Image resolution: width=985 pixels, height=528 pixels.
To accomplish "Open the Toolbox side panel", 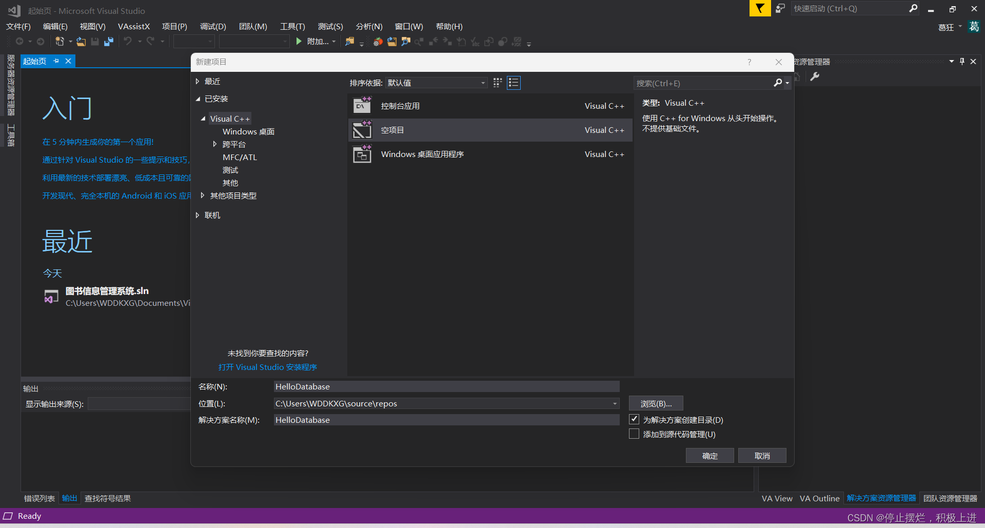I will point(11,135).
